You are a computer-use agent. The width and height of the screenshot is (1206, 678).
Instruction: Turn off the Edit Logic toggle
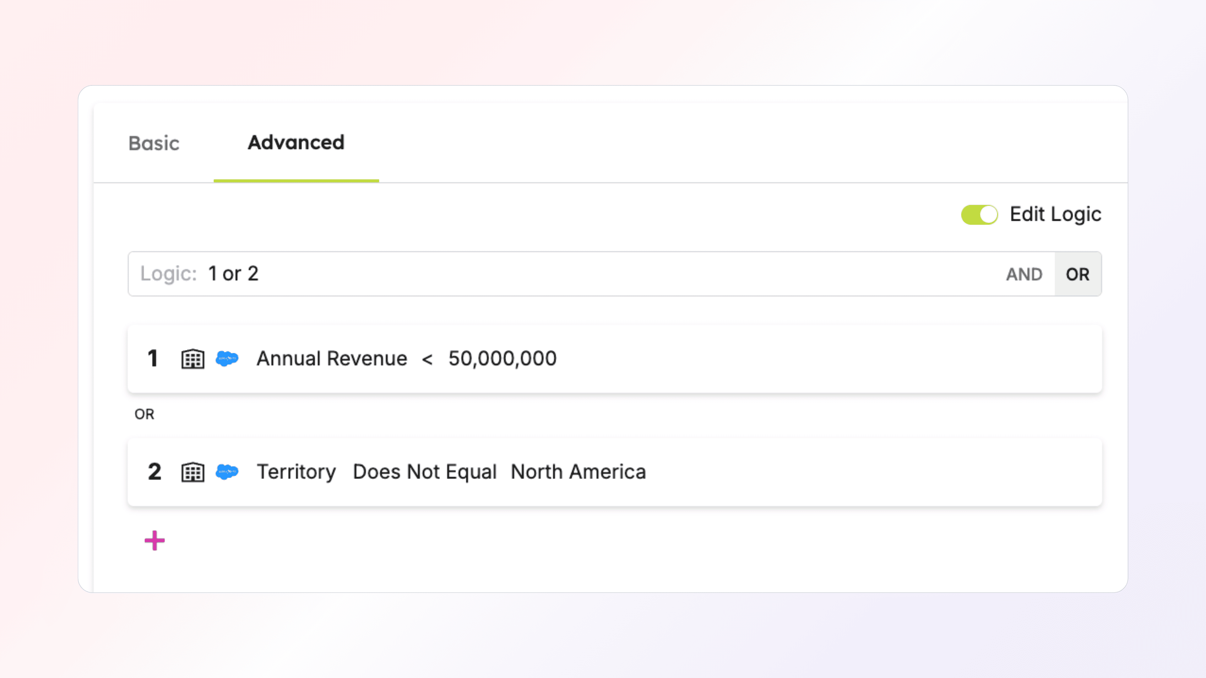coord(979,215)
